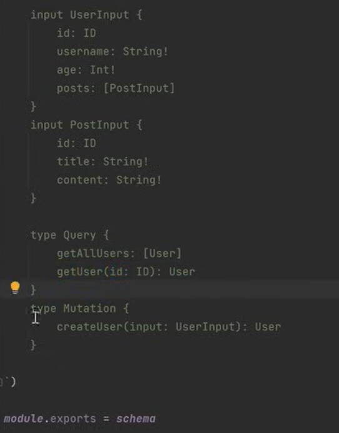Click on 'age: Int!' field
339x433 pixels.
point(86,70)
